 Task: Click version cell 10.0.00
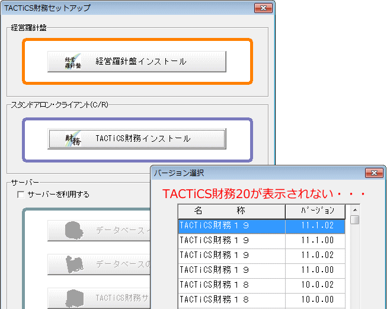point(315,300)
